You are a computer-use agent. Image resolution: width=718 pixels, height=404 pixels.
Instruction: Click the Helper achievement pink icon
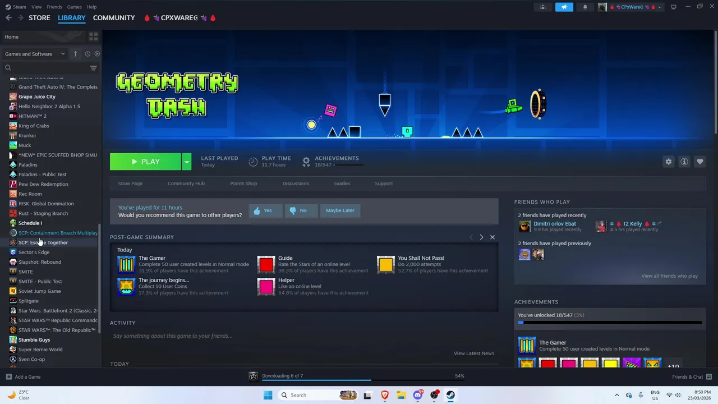[x=266, y=286]
